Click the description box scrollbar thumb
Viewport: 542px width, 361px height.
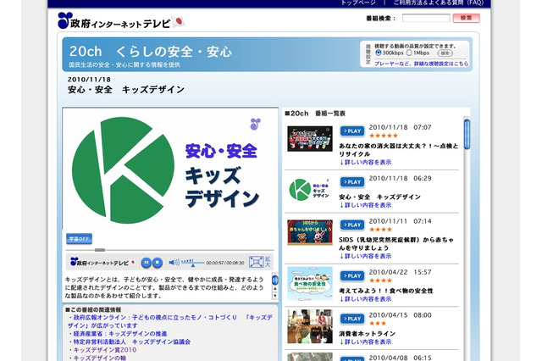click(274, 280)
